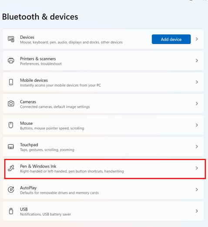Click the printer icon for Printers & scanners

point(11,60)
